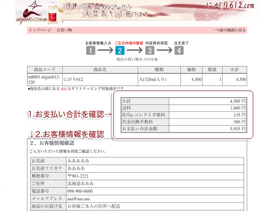Click the red [G] gift wrapping marker

click(x=64, y=88)
